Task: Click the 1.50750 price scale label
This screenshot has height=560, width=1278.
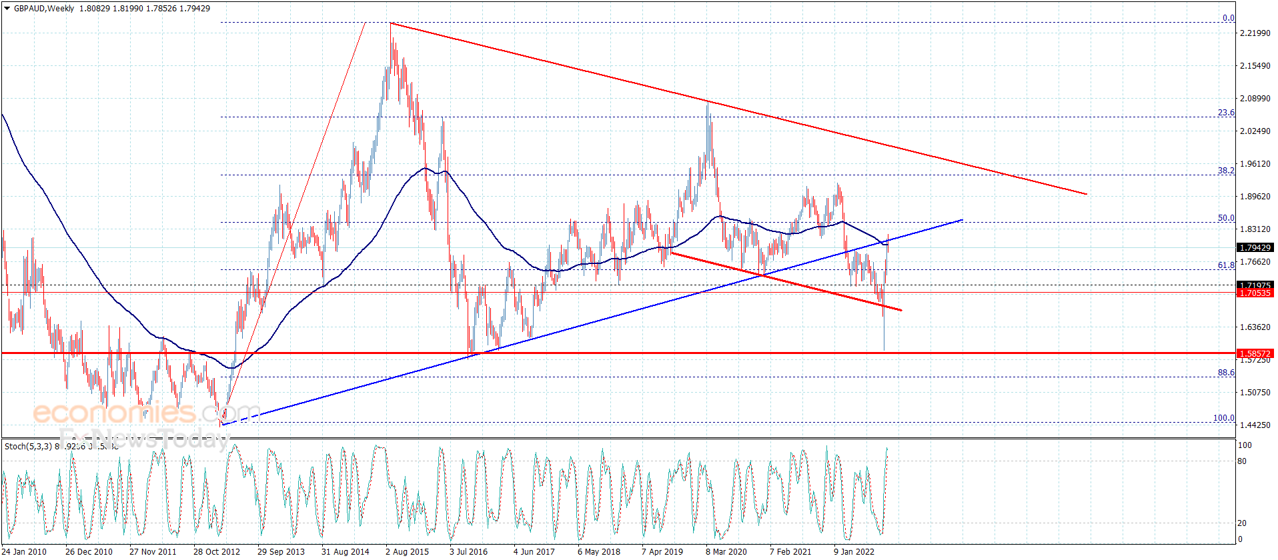Action: 1255,393
